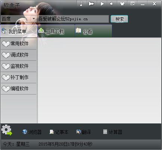The height and width of the screenshot is (150, 162).
Task: Open the 必看 tab
Action: (x=93, y=31)
